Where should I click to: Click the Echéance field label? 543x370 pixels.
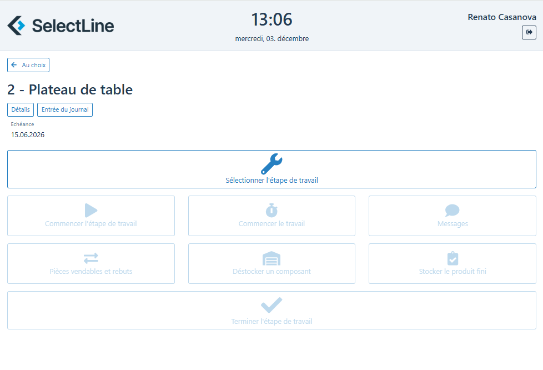22,124
